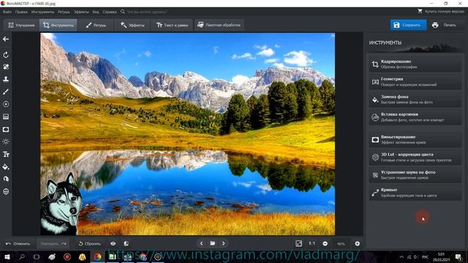Open the folder icon between navigation arrows

point(213,243)
